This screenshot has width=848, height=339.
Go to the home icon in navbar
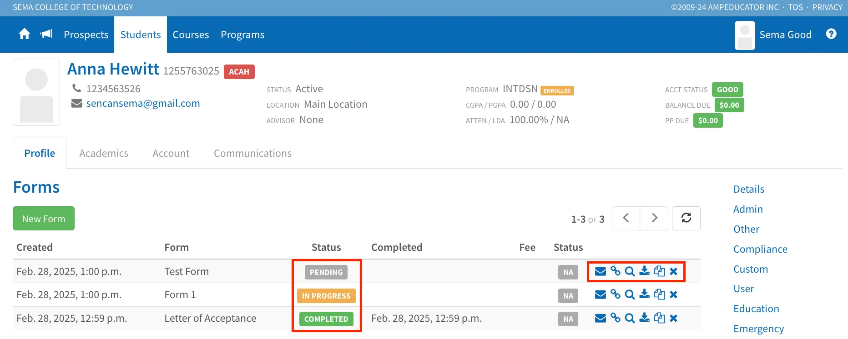click(x=25, y=34)
